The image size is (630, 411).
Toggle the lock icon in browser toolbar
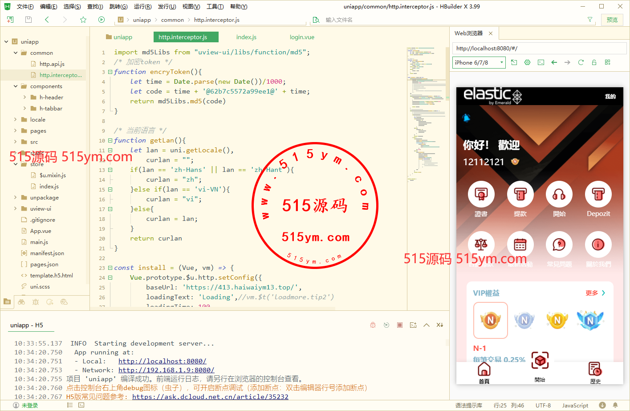coord(594,62)
